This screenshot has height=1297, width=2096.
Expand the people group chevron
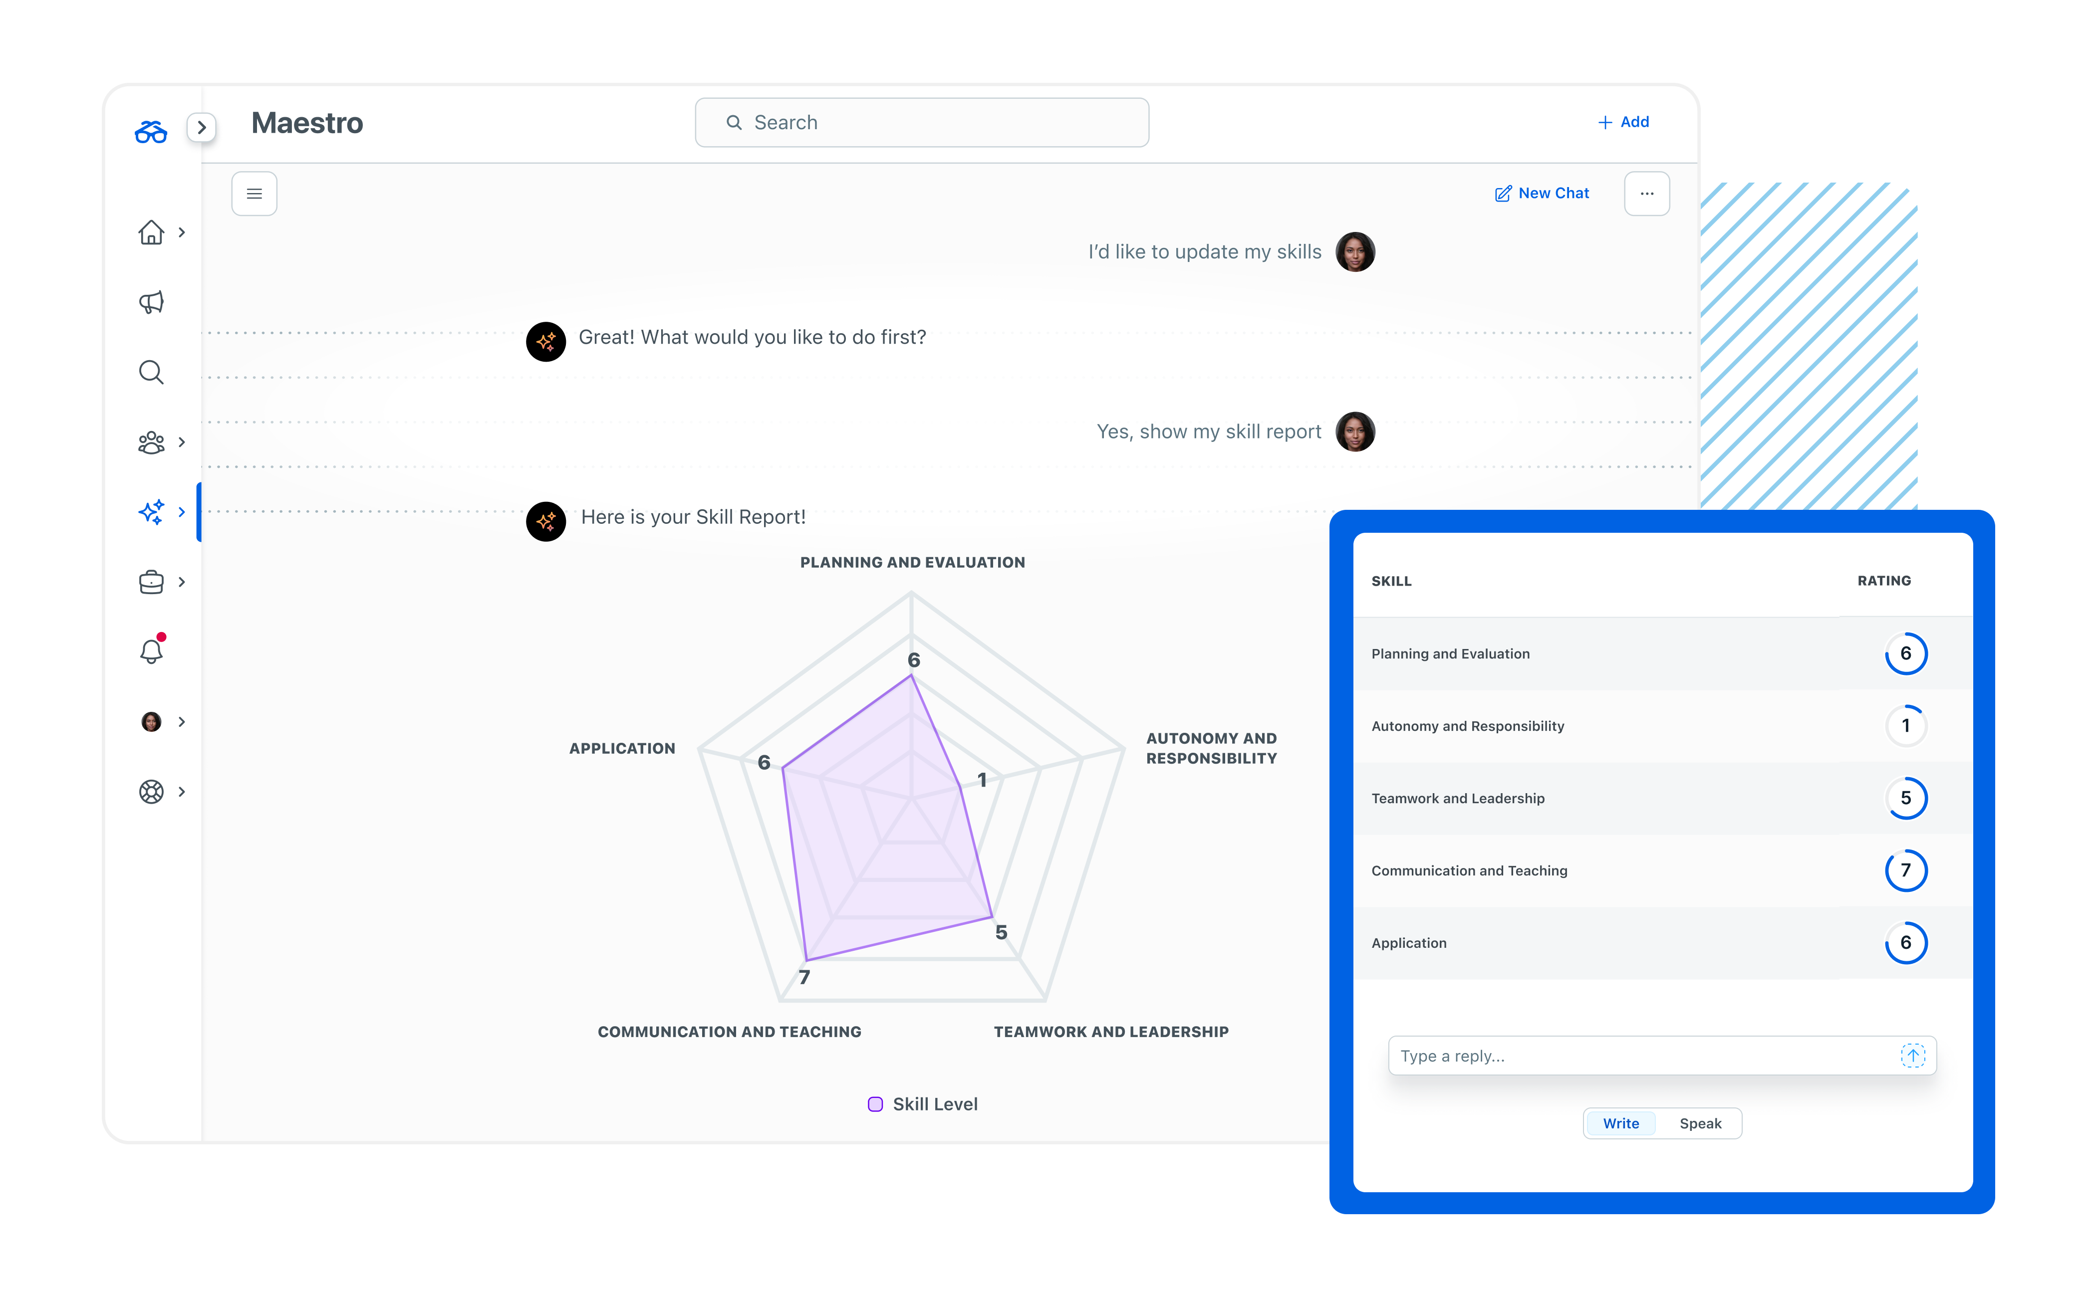pos(182,442)
